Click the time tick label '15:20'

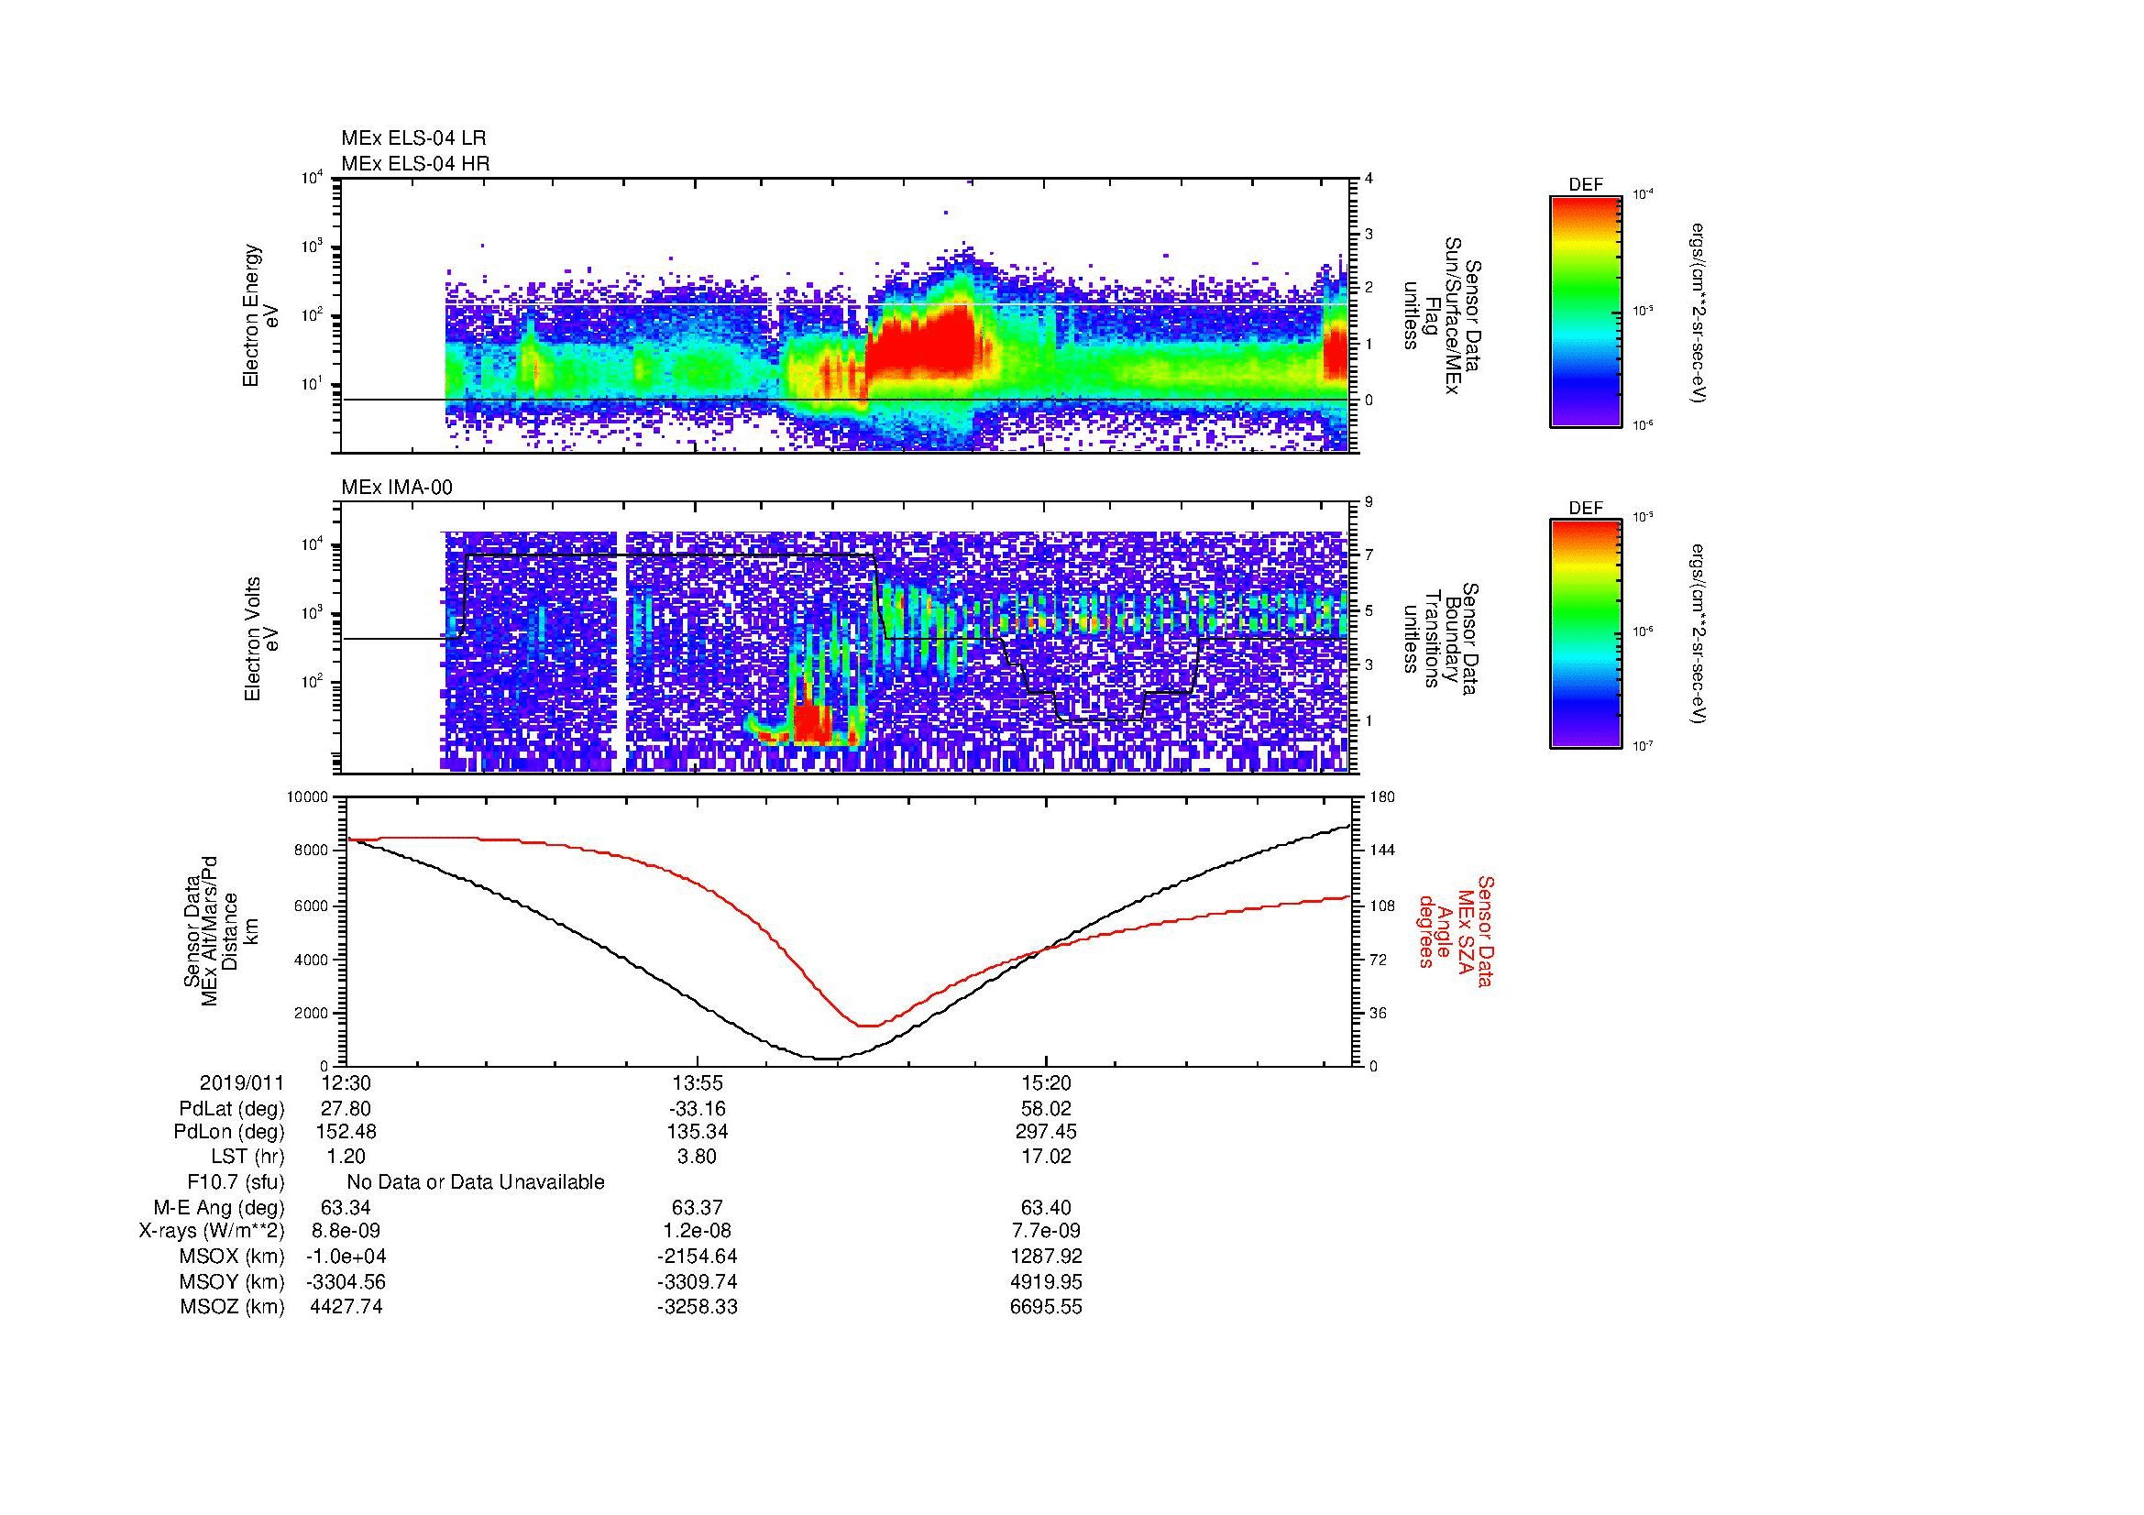1047,1083
